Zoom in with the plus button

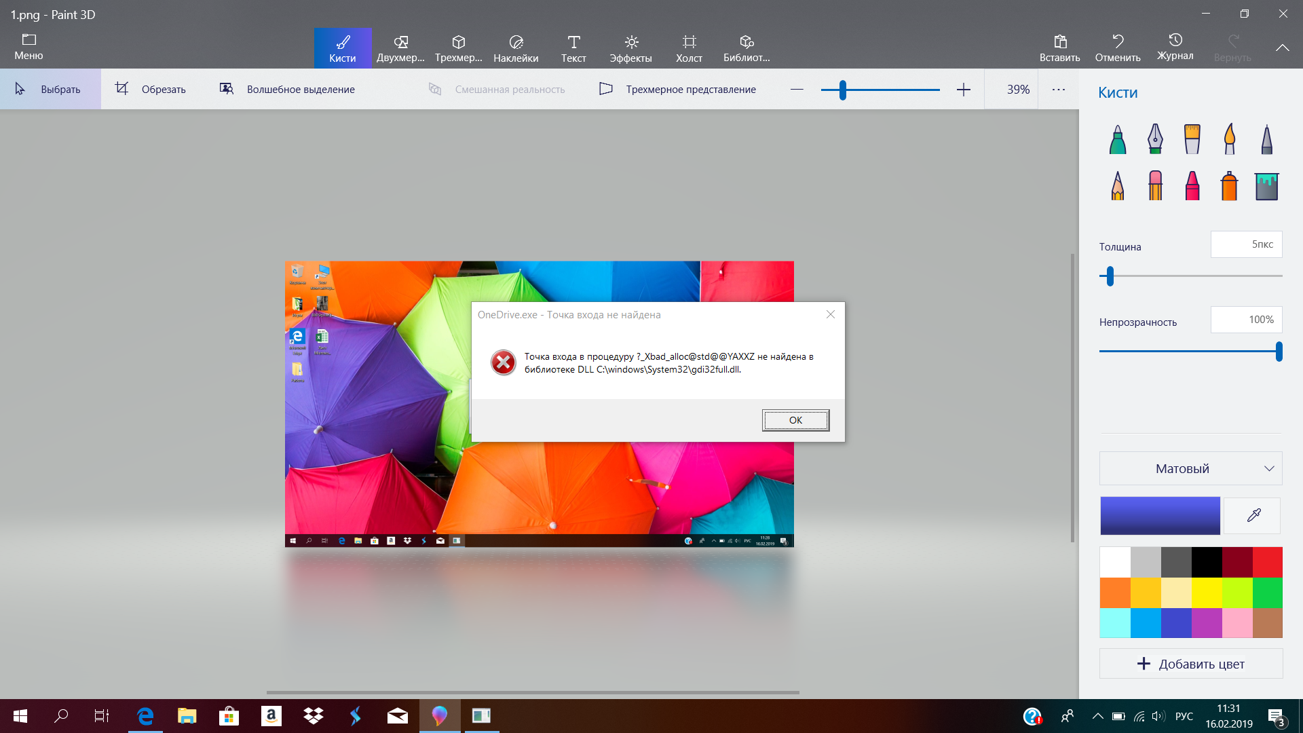click(964, 90)
